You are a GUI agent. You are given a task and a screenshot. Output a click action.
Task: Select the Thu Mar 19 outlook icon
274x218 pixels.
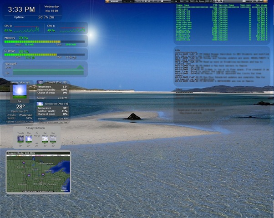coord(29,139)
